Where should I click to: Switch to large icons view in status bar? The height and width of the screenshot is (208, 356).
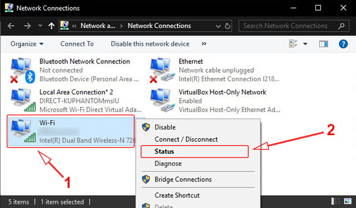[x=347, y=201]
